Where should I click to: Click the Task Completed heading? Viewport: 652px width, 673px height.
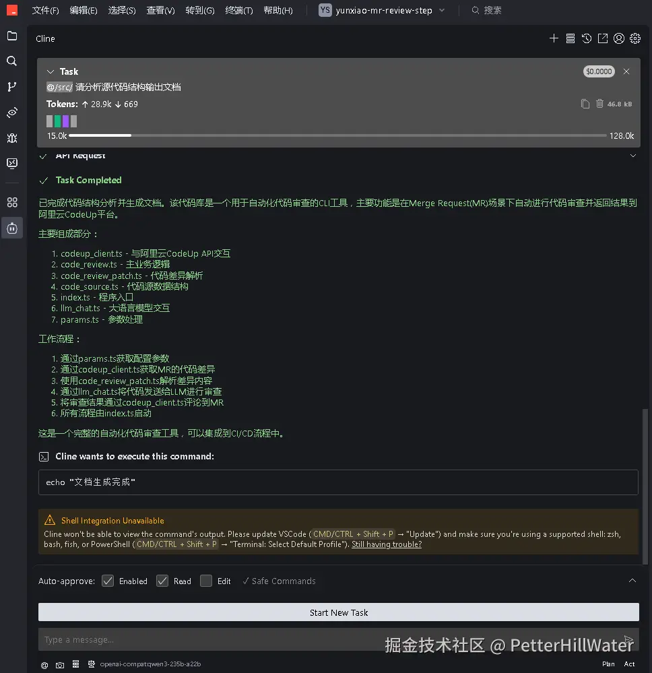tap(88, 181)
